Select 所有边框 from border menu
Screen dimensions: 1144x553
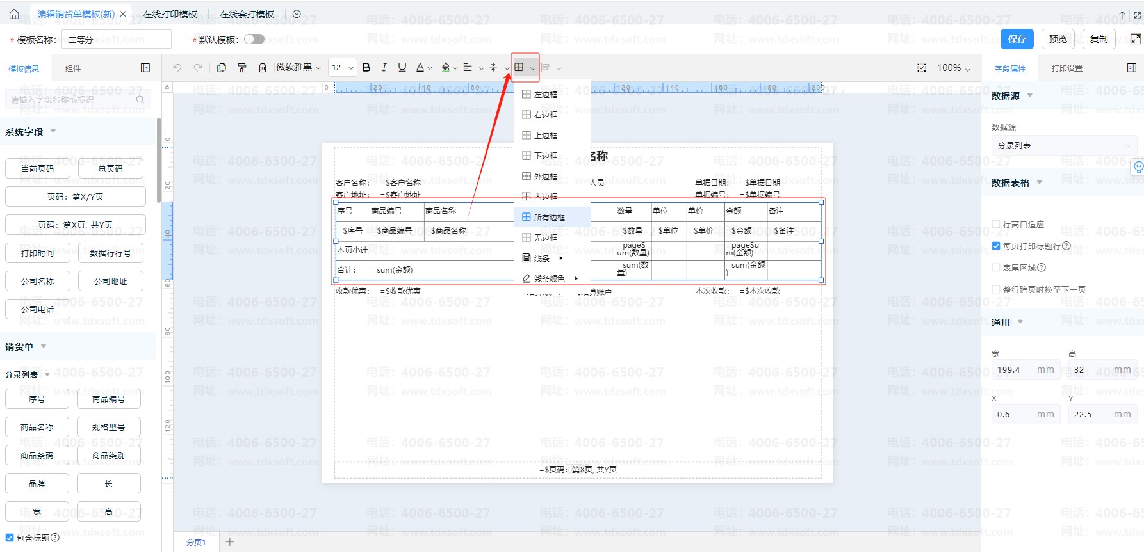coord(549,217)
